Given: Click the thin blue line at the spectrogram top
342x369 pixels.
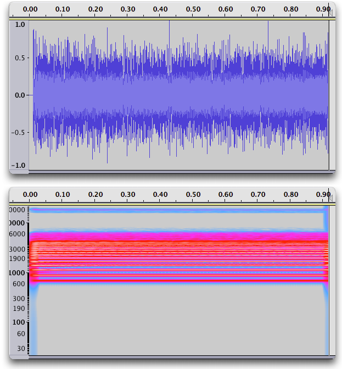Looking at the screenshot, I should tap(180, 210).
